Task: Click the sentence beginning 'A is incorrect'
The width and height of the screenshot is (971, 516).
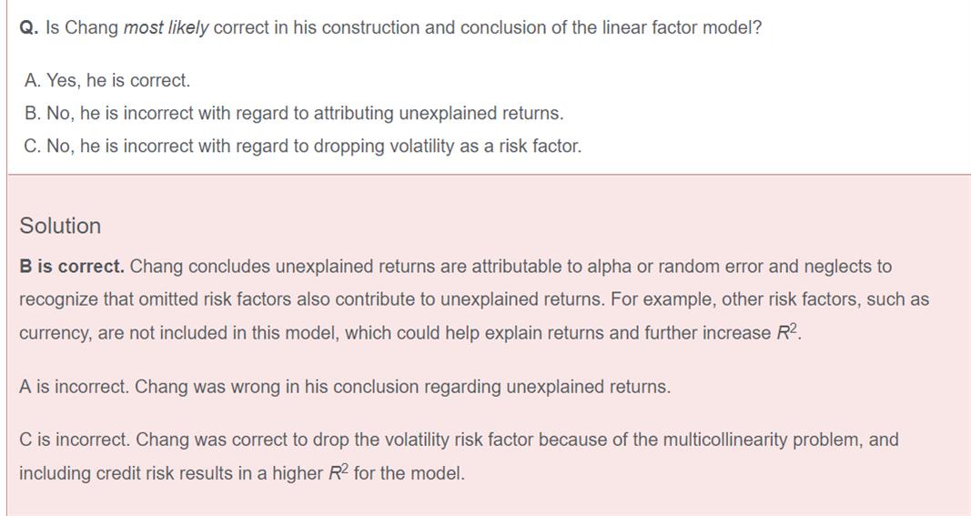Action: 344,387
